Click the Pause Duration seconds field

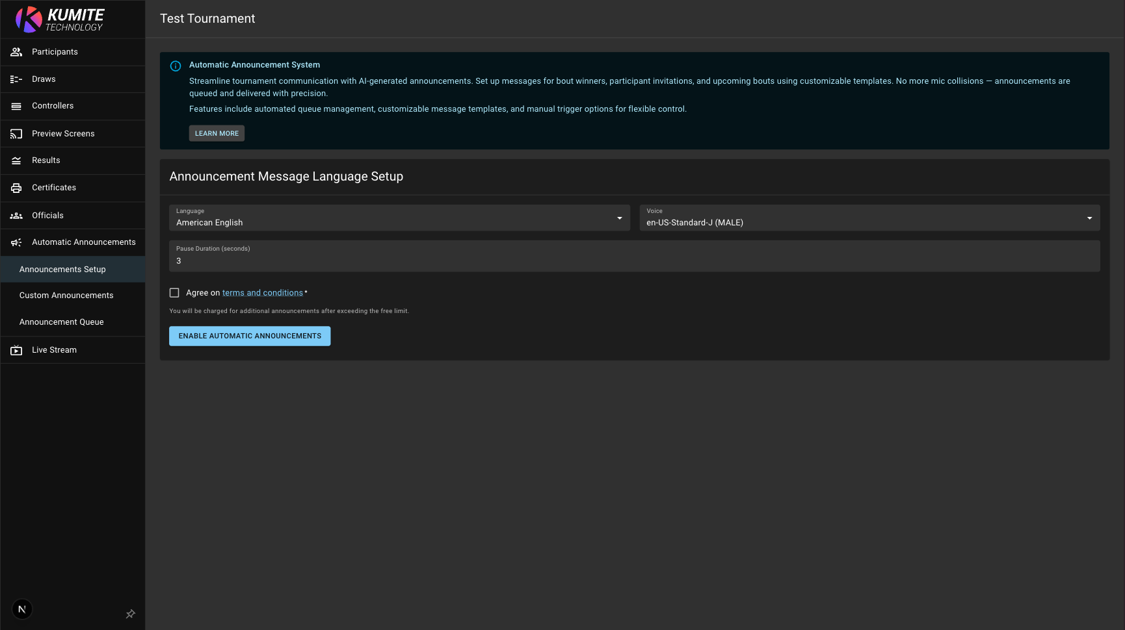click(634, 260)
